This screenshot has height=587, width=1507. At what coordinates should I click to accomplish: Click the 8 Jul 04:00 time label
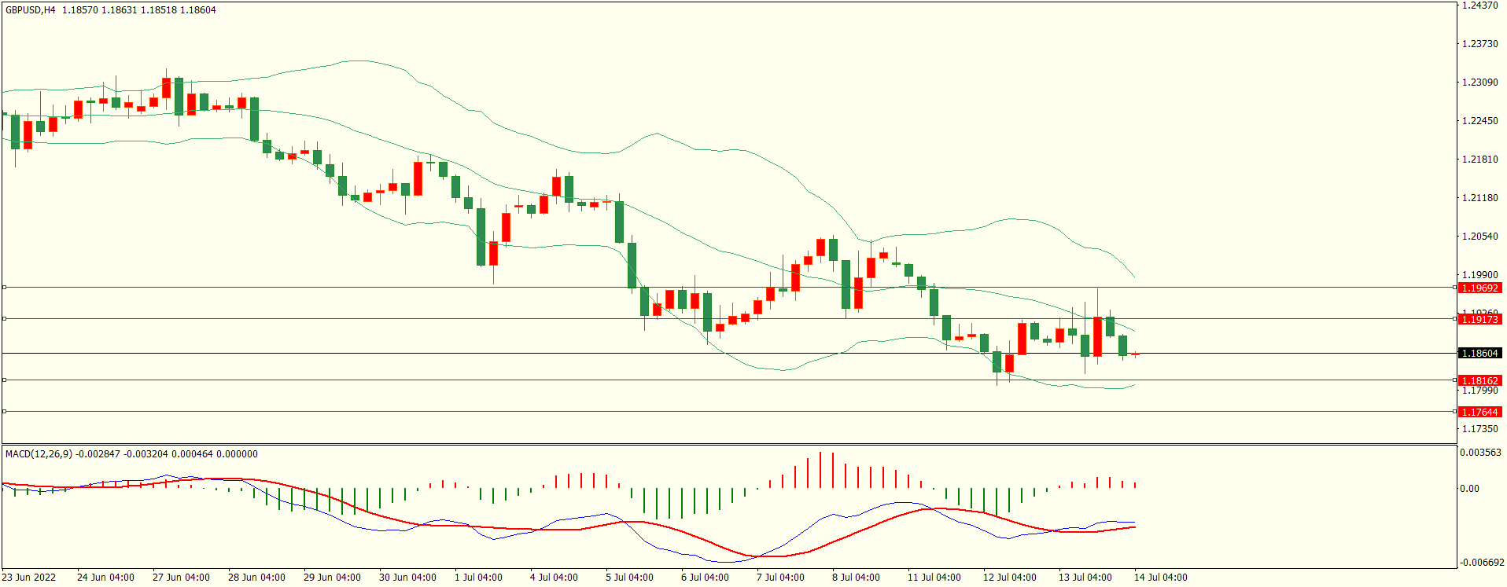click(x=856, y=578)
